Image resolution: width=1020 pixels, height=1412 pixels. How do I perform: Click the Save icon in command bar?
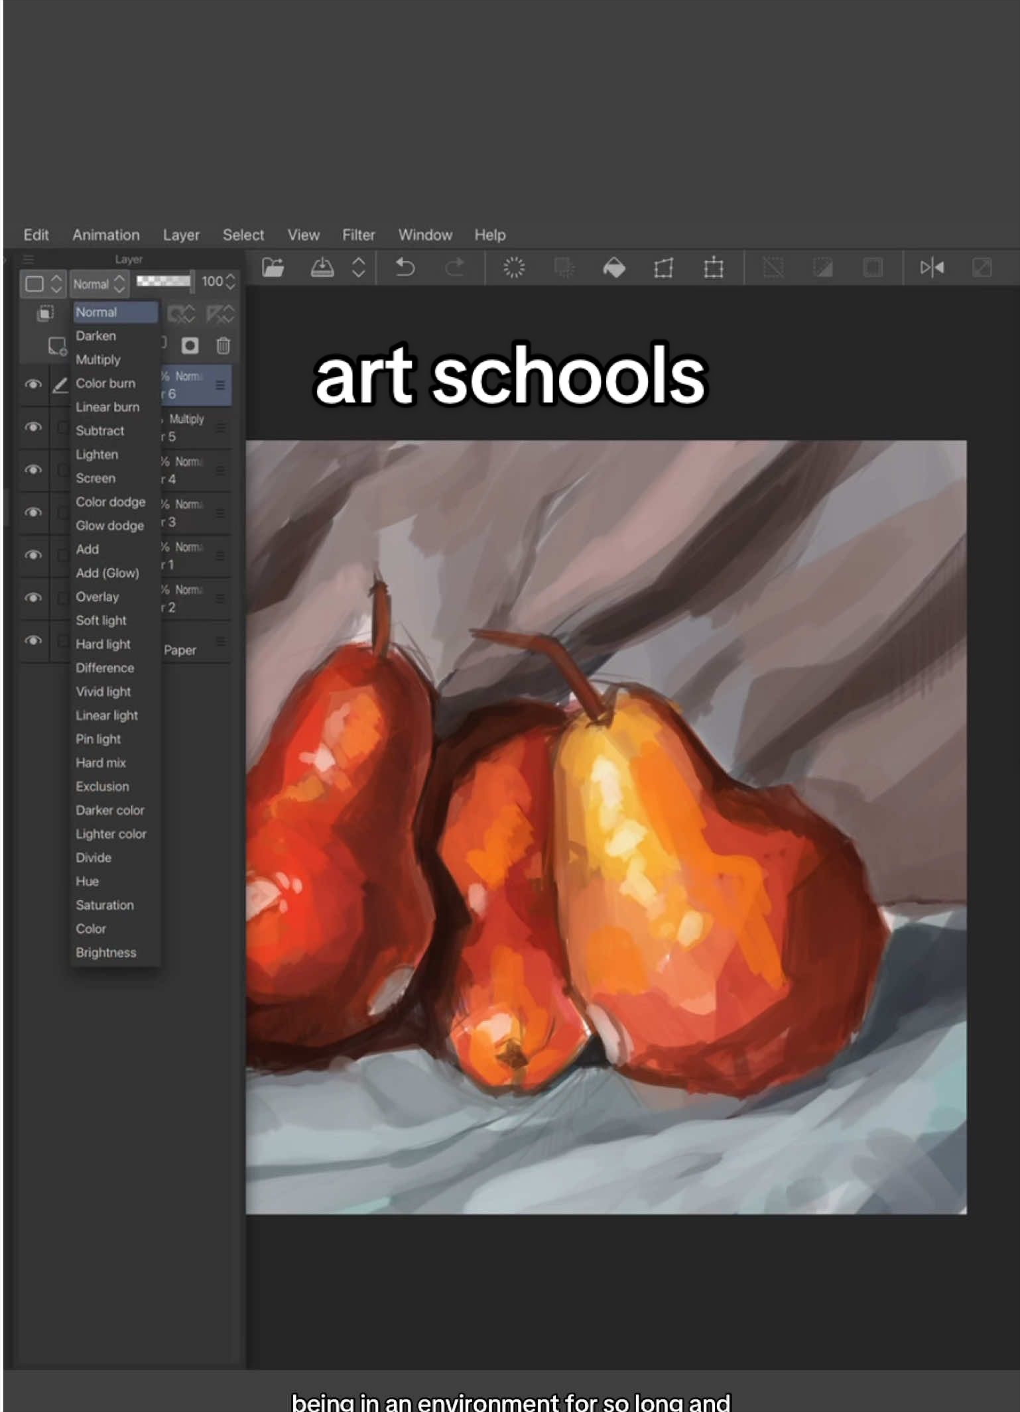tap(322, 268)
